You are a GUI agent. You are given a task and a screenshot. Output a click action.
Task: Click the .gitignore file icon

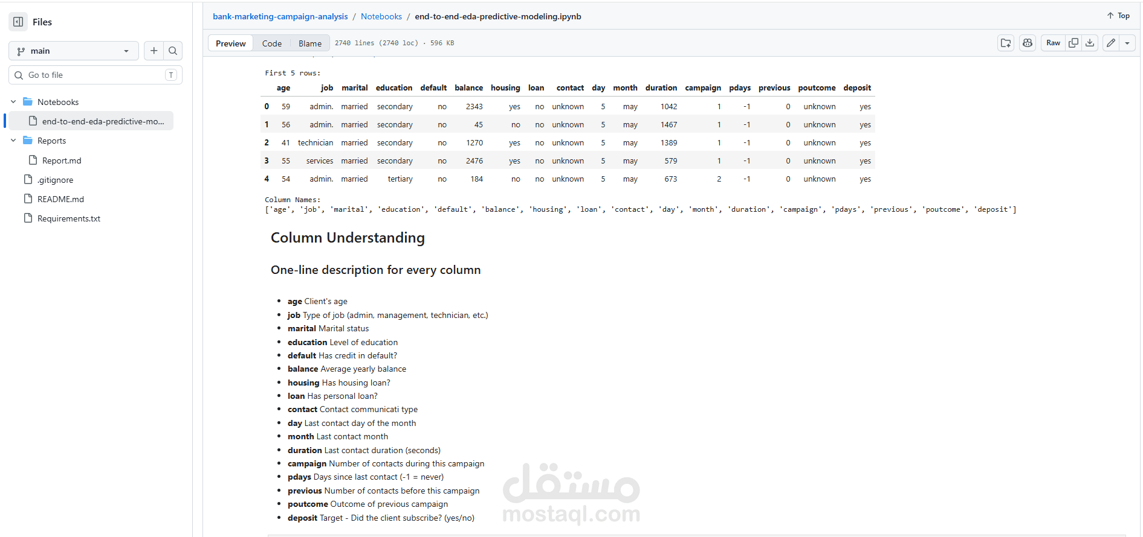[x=28, y=179]
